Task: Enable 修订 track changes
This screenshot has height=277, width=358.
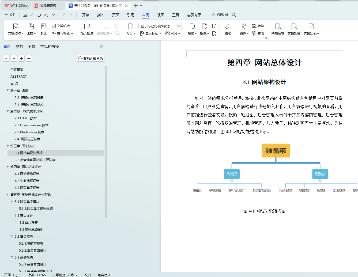Action: (130, 29)
